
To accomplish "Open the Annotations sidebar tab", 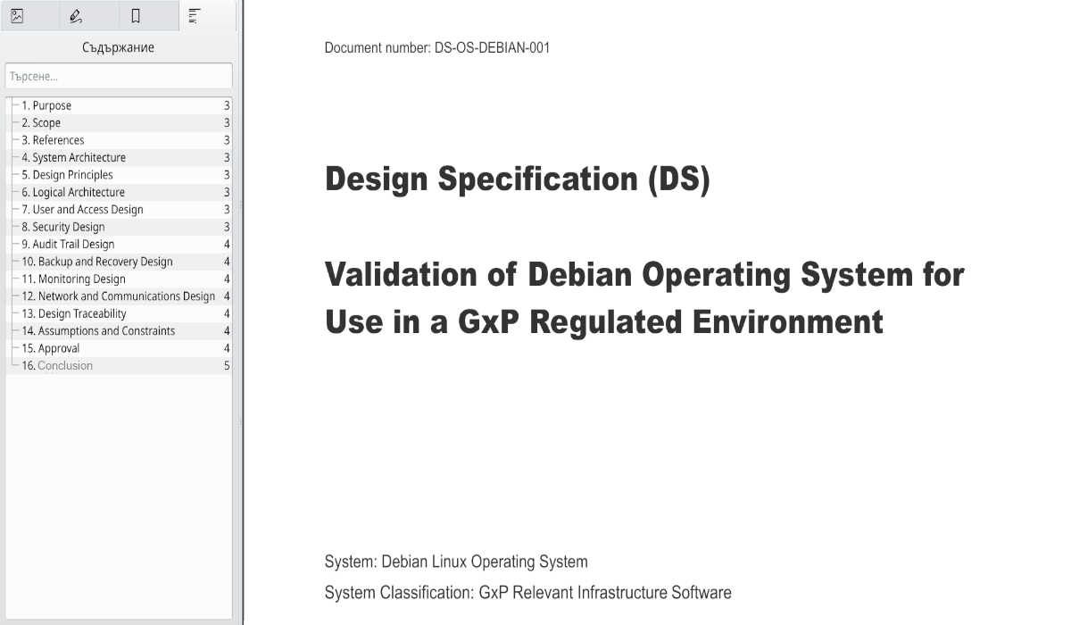I will pos(88,15).
